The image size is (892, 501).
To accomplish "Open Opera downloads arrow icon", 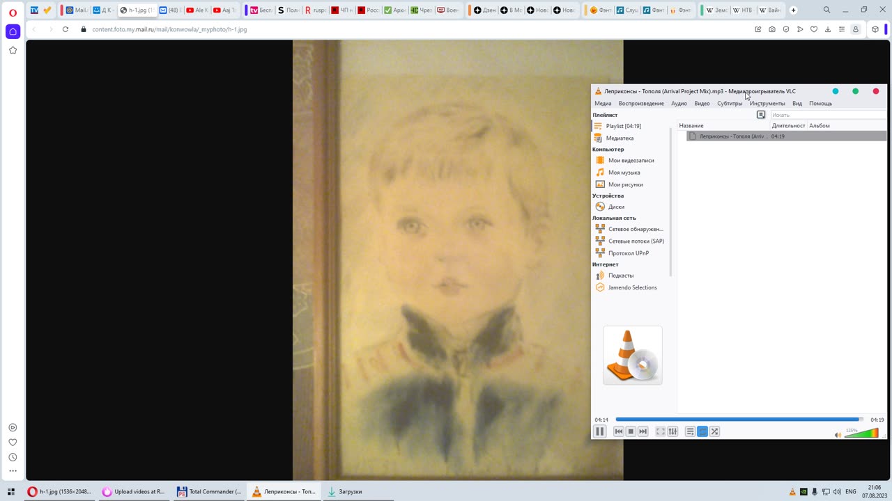I will pyautogui.click(x=828, y=29).
